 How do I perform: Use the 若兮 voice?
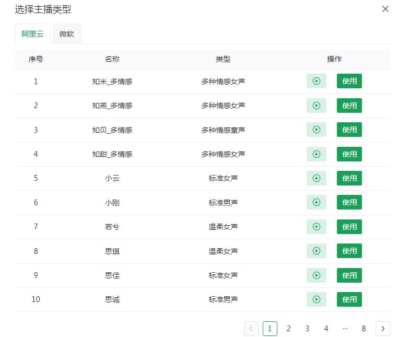(x=349, y=227)
